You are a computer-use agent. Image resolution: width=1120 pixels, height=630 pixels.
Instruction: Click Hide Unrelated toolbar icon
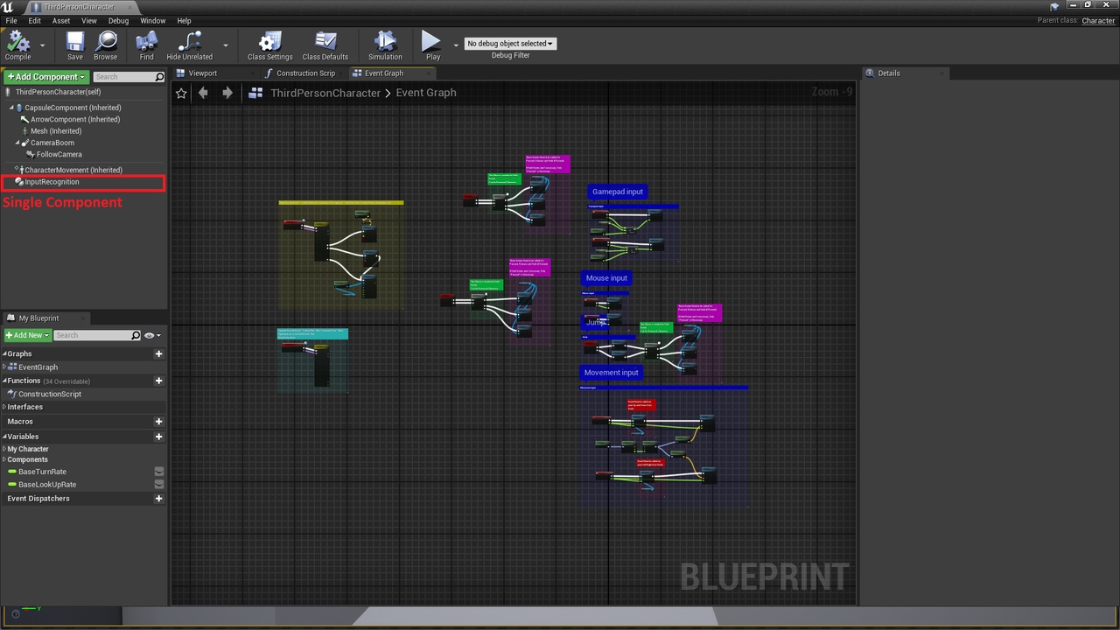190,45
